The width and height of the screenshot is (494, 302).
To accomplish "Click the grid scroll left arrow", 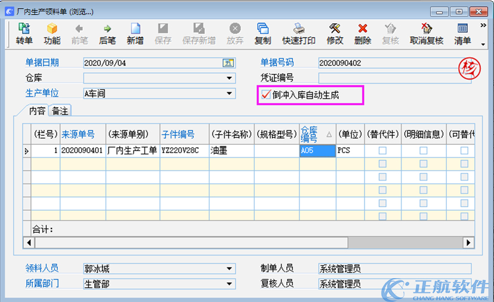I will click(29, 242).
